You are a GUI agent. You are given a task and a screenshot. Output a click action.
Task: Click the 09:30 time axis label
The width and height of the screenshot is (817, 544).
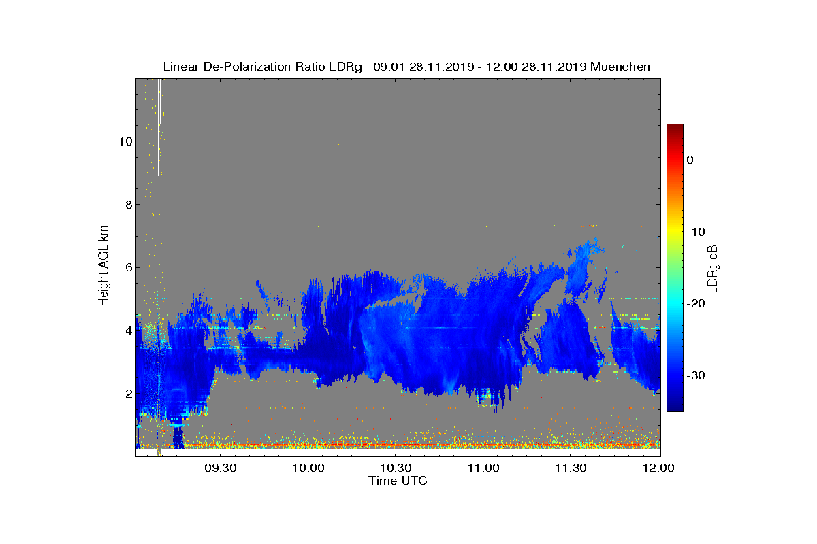coord(221,468)
